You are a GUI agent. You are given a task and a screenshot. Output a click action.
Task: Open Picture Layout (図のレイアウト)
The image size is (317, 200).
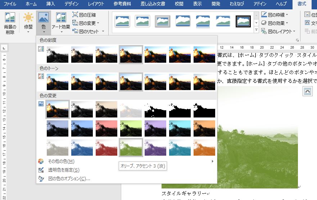(276, 31)
